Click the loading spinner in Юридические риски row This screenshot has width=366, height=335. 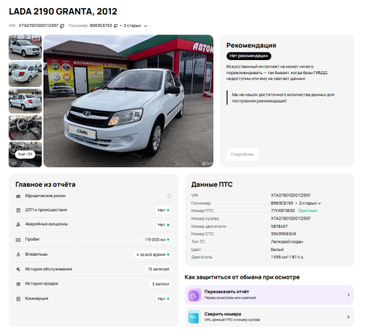(168, 196)
